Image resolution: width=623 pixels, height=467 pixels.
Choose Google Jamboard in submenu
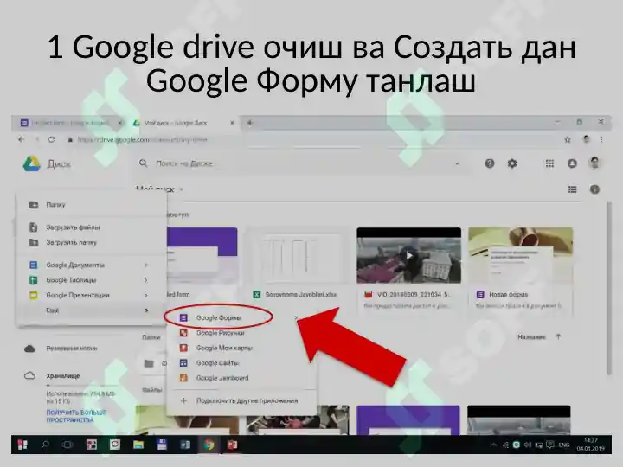pyautogui.click(x=241, y=378)
